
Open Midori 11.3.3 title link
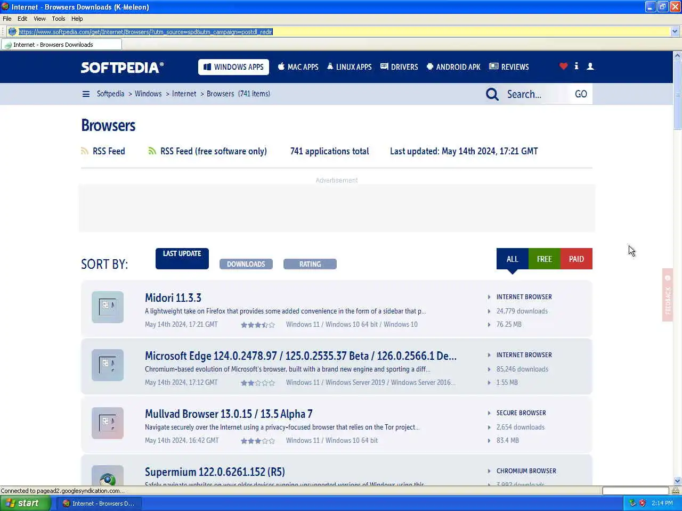click(173, 298)
